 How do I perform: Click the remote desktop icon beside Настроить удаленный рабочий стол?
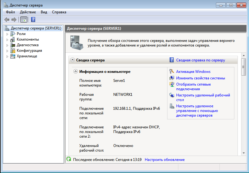coord(172,95)
